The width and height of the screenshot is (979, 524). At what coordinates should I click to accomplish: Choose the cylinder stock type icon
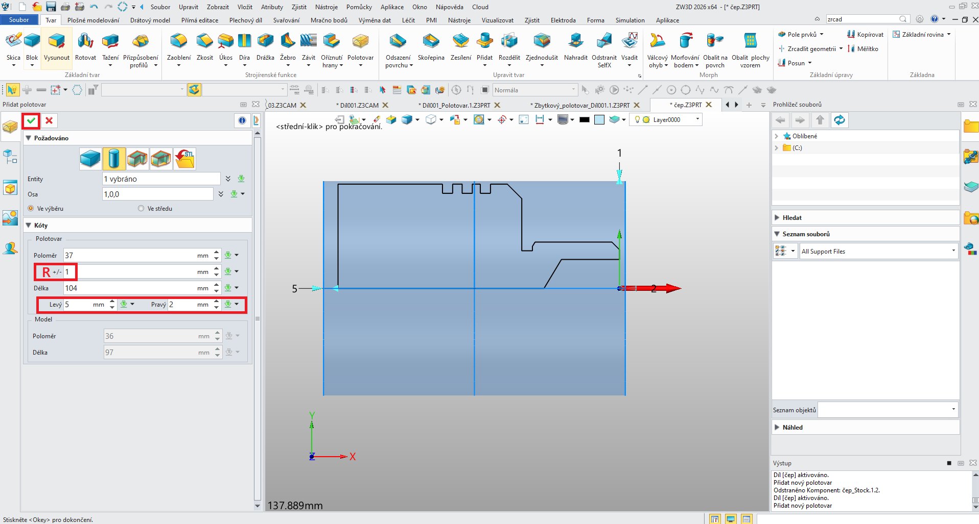[114, 159]
